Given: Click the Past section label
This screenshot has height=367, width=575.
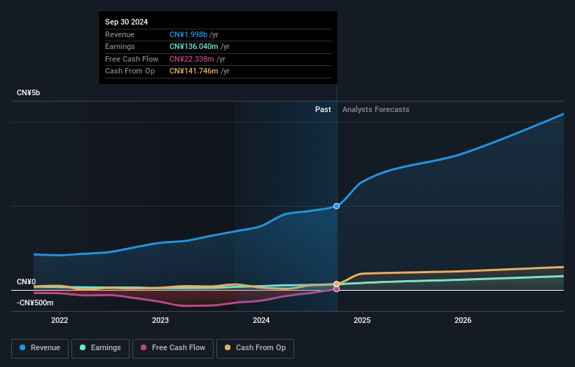Looking at the screenshot, I should [x=323, y=109].
